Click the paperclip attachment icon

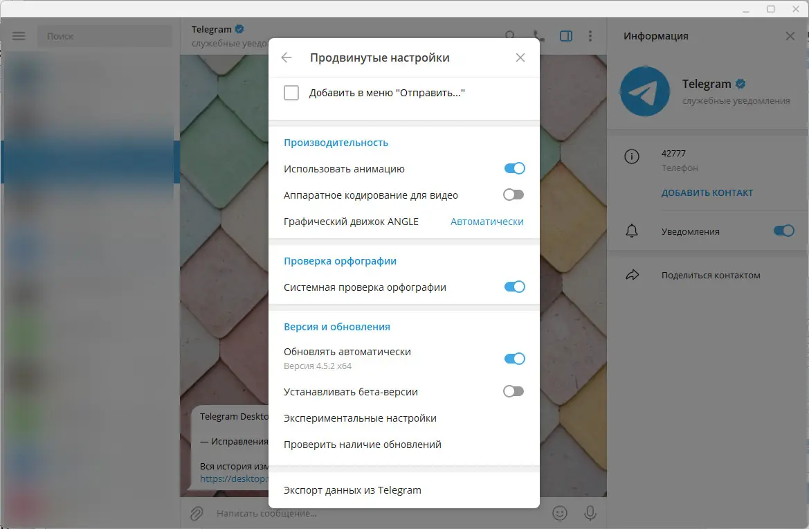[197, 512]
